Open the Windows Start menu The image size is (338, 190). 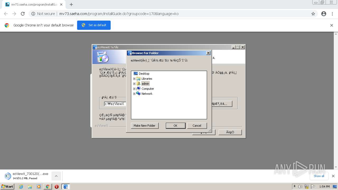click(x=7, y=187)
